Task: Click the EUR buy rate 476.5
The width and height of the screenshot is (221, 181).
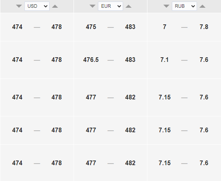Action: click(91, 60)
